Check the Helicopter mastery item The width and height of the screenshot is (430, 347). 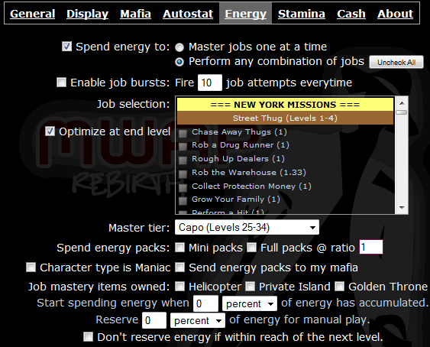point(180,287)
